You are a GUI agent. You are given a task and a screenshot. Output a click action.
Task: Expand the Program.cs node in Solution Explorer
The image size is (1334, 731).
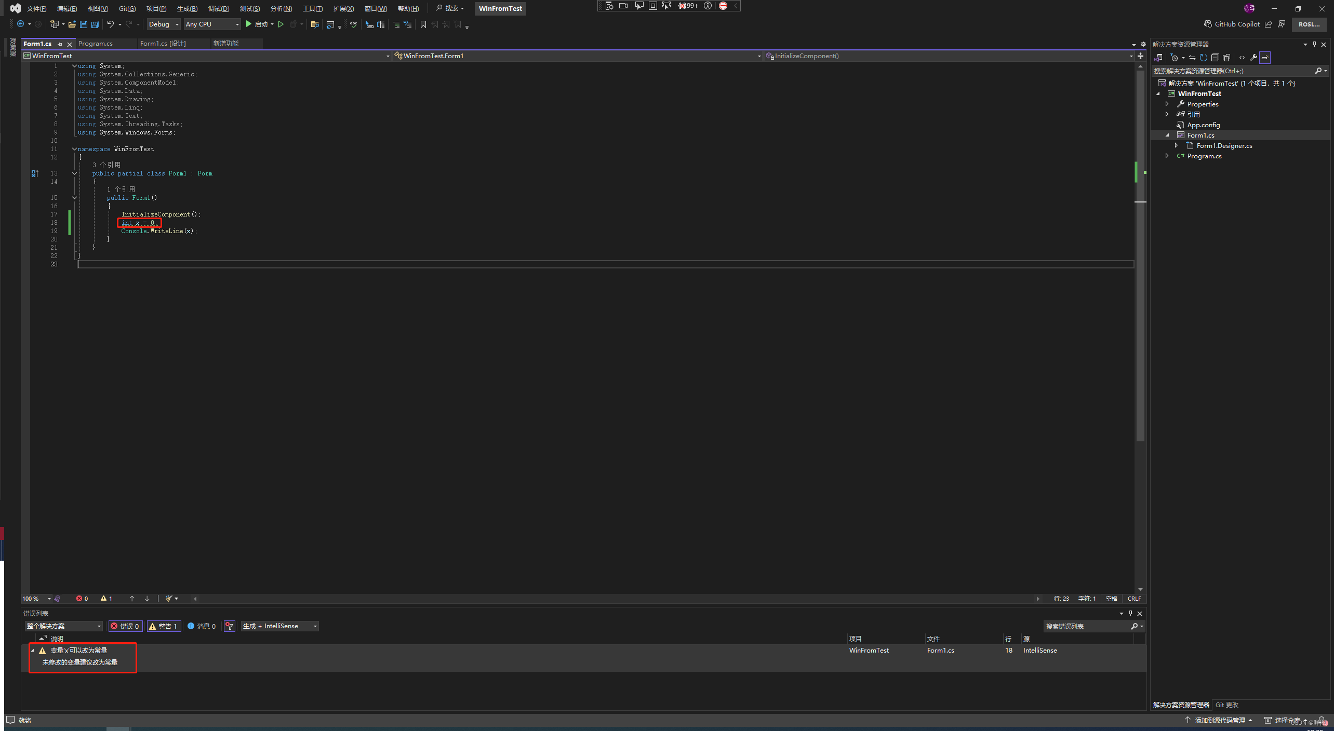(x=1167, y=156)
